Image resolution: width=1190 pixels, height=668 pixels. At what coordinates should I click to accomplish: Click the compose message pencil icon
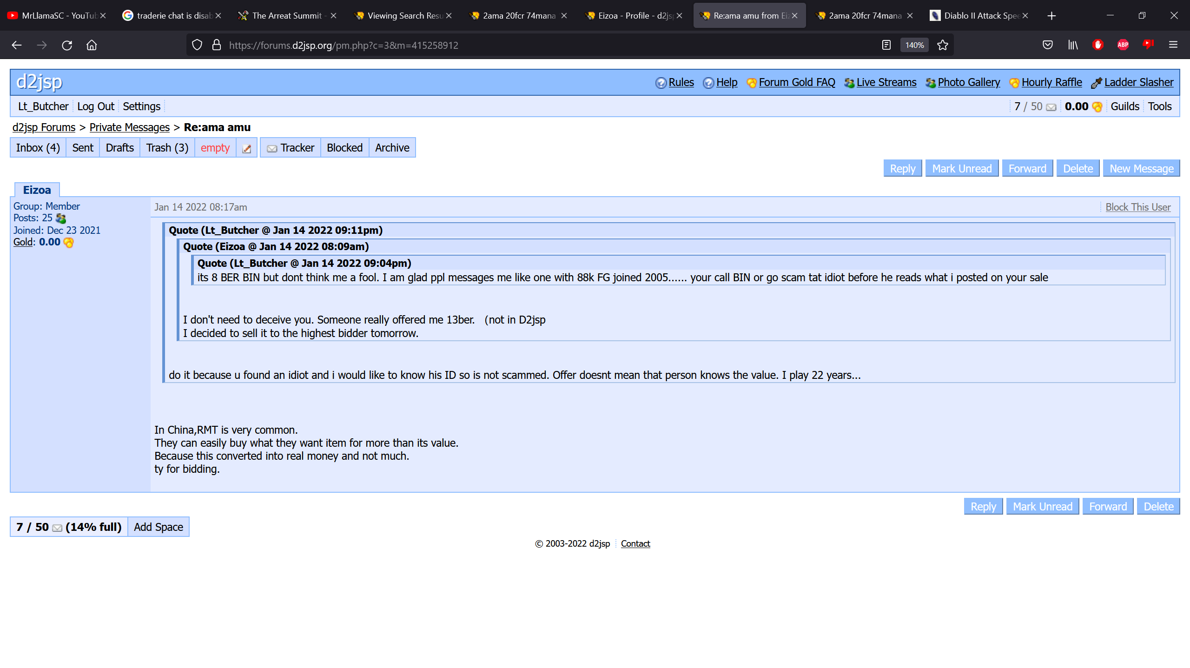pos(246,147)
